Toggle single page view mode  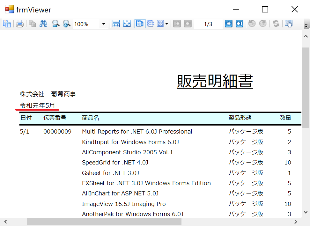pos(140,24)
